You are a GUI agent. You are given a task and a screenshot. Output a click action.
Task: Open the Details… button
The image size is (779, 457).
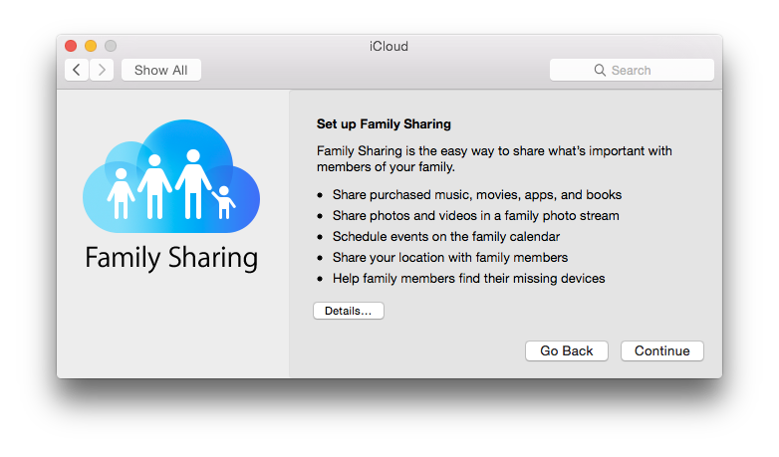pos(349,311)
